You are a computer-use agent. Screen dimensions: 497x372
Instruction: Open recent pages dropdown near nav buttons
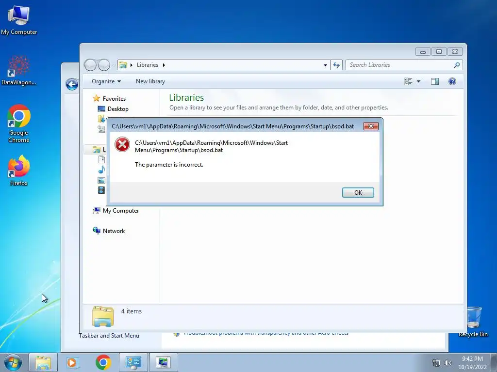(114, 65)
